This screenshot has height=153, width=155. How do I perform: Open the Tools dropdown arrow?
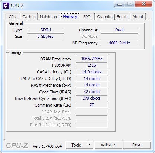90,145
